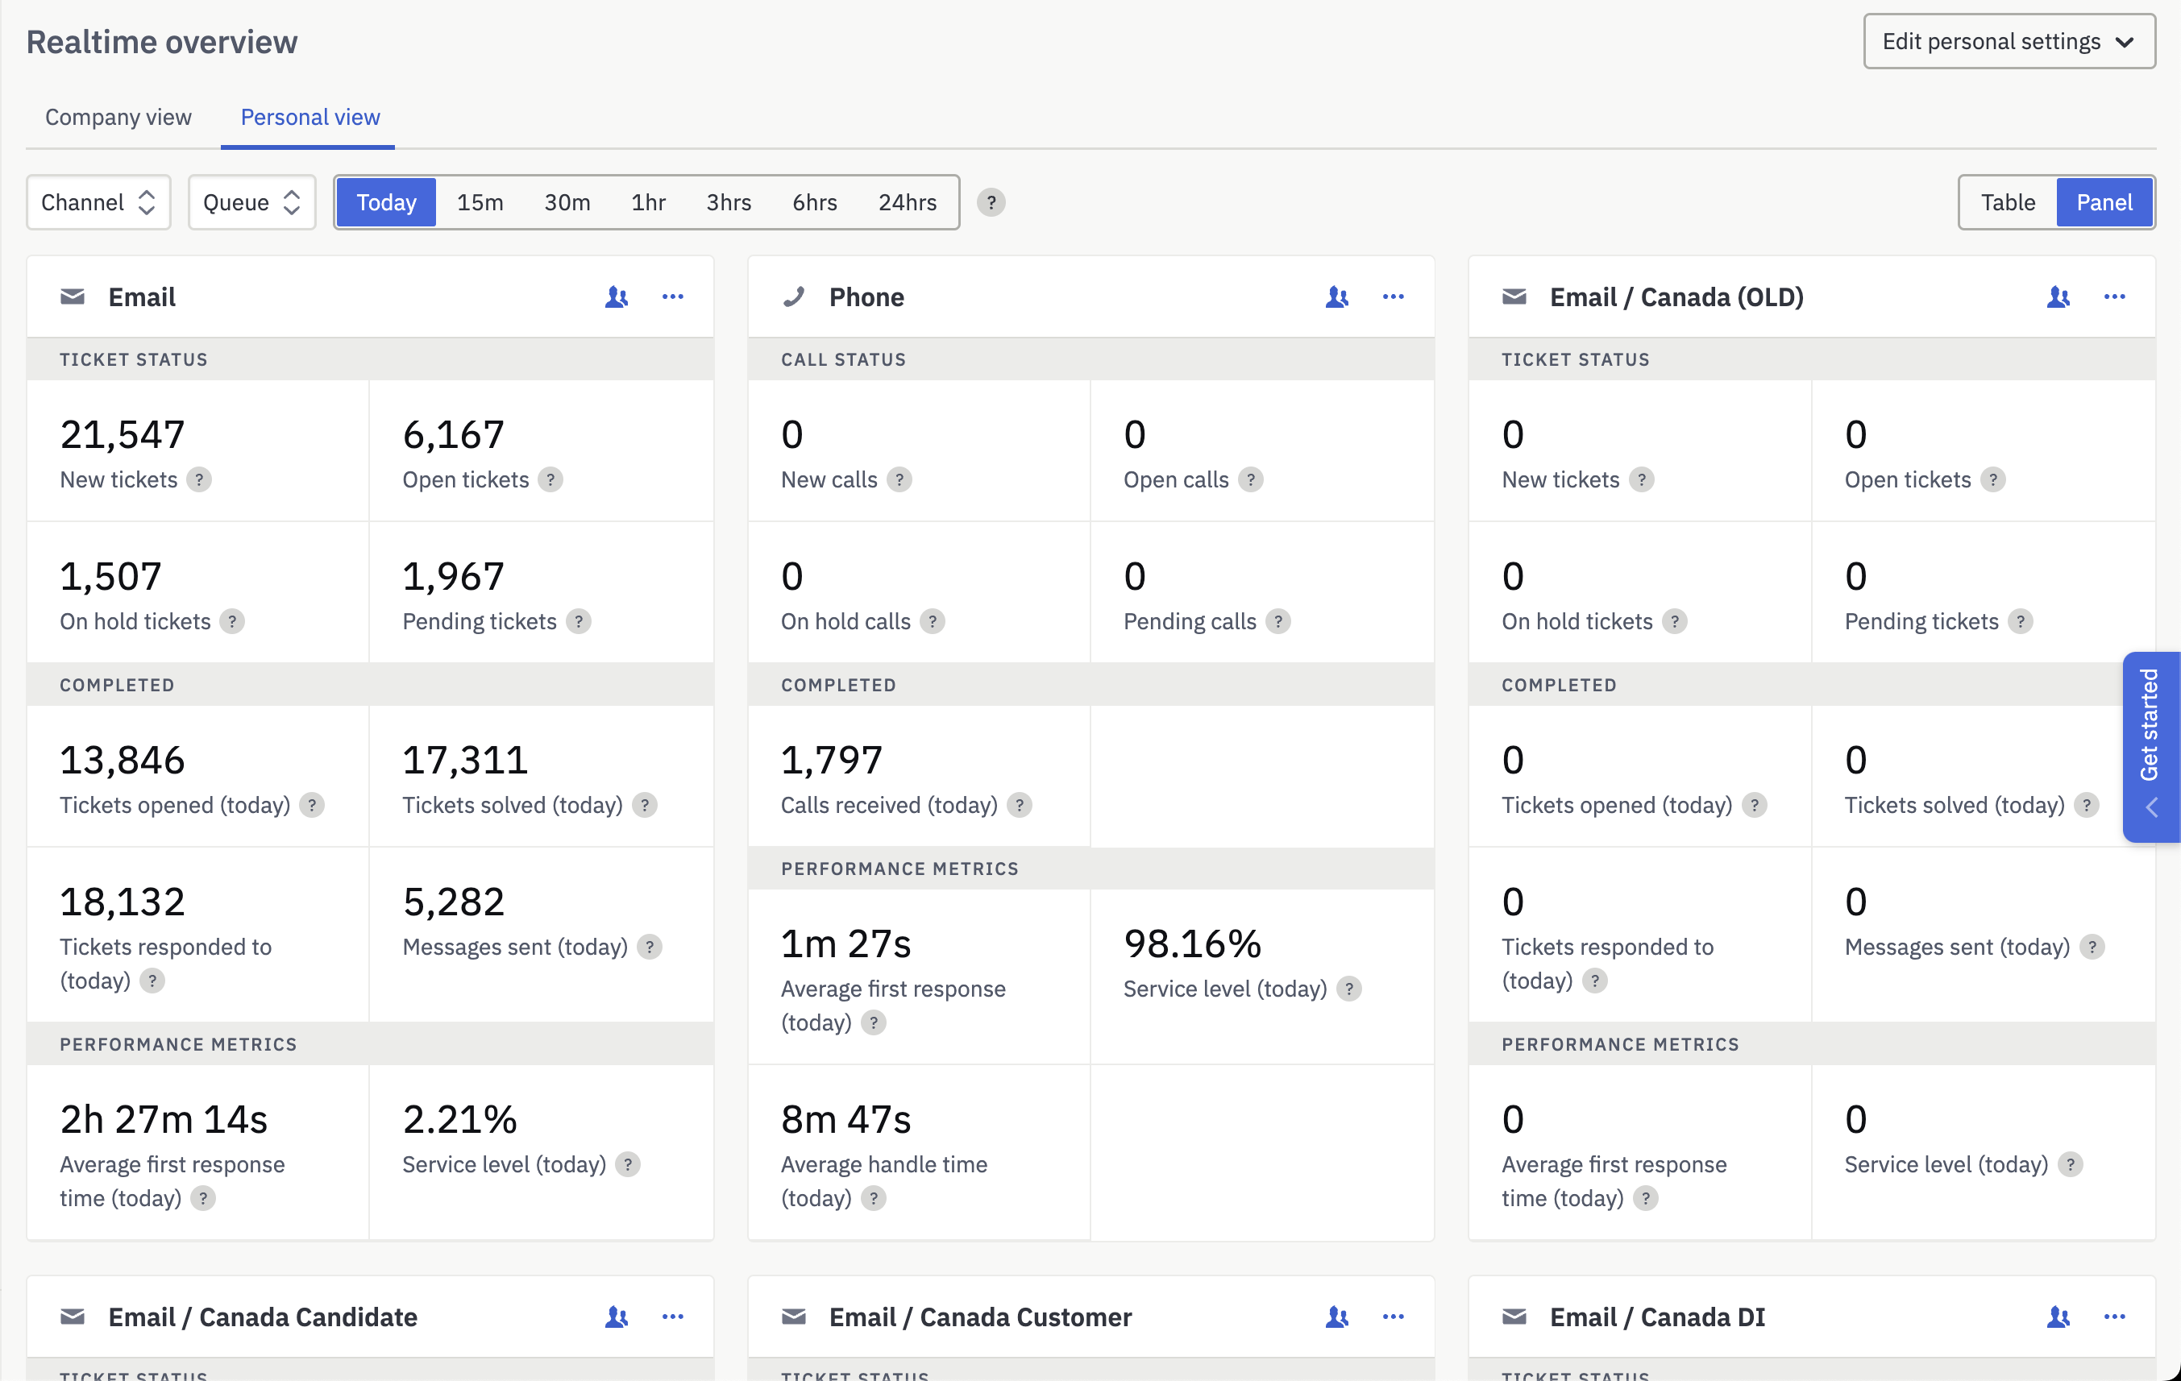Open the agents list on the Email panel
This screenshot has width=2181, height=1381.
click(x=616, y=297)
